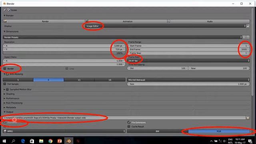
Task: Enable Cache Result checkbox
Action: click(x=129, y=126)
